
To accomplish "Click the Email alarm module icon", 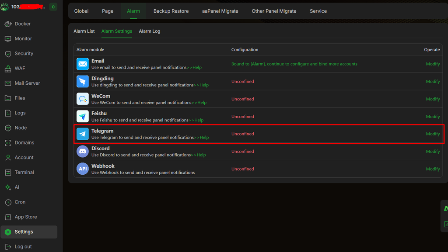I will tap(83, 64).
